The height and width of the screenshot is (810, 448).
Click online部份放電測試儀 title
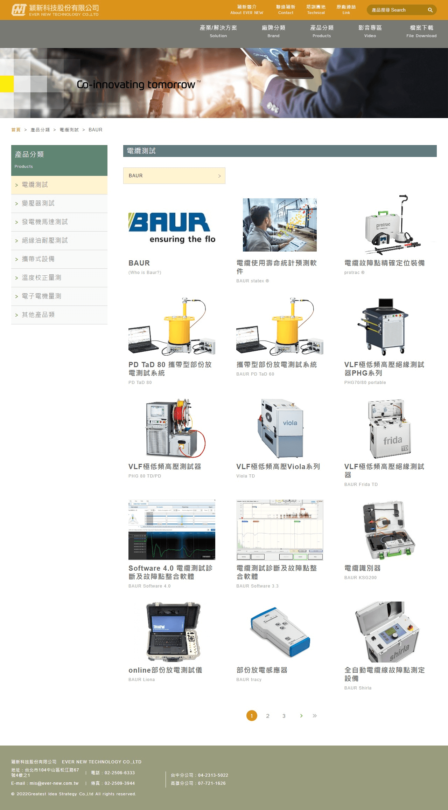165,670
